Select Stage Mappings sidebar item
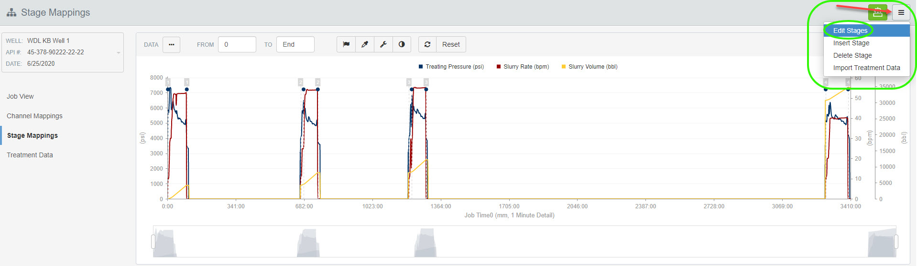 point(33,135)
